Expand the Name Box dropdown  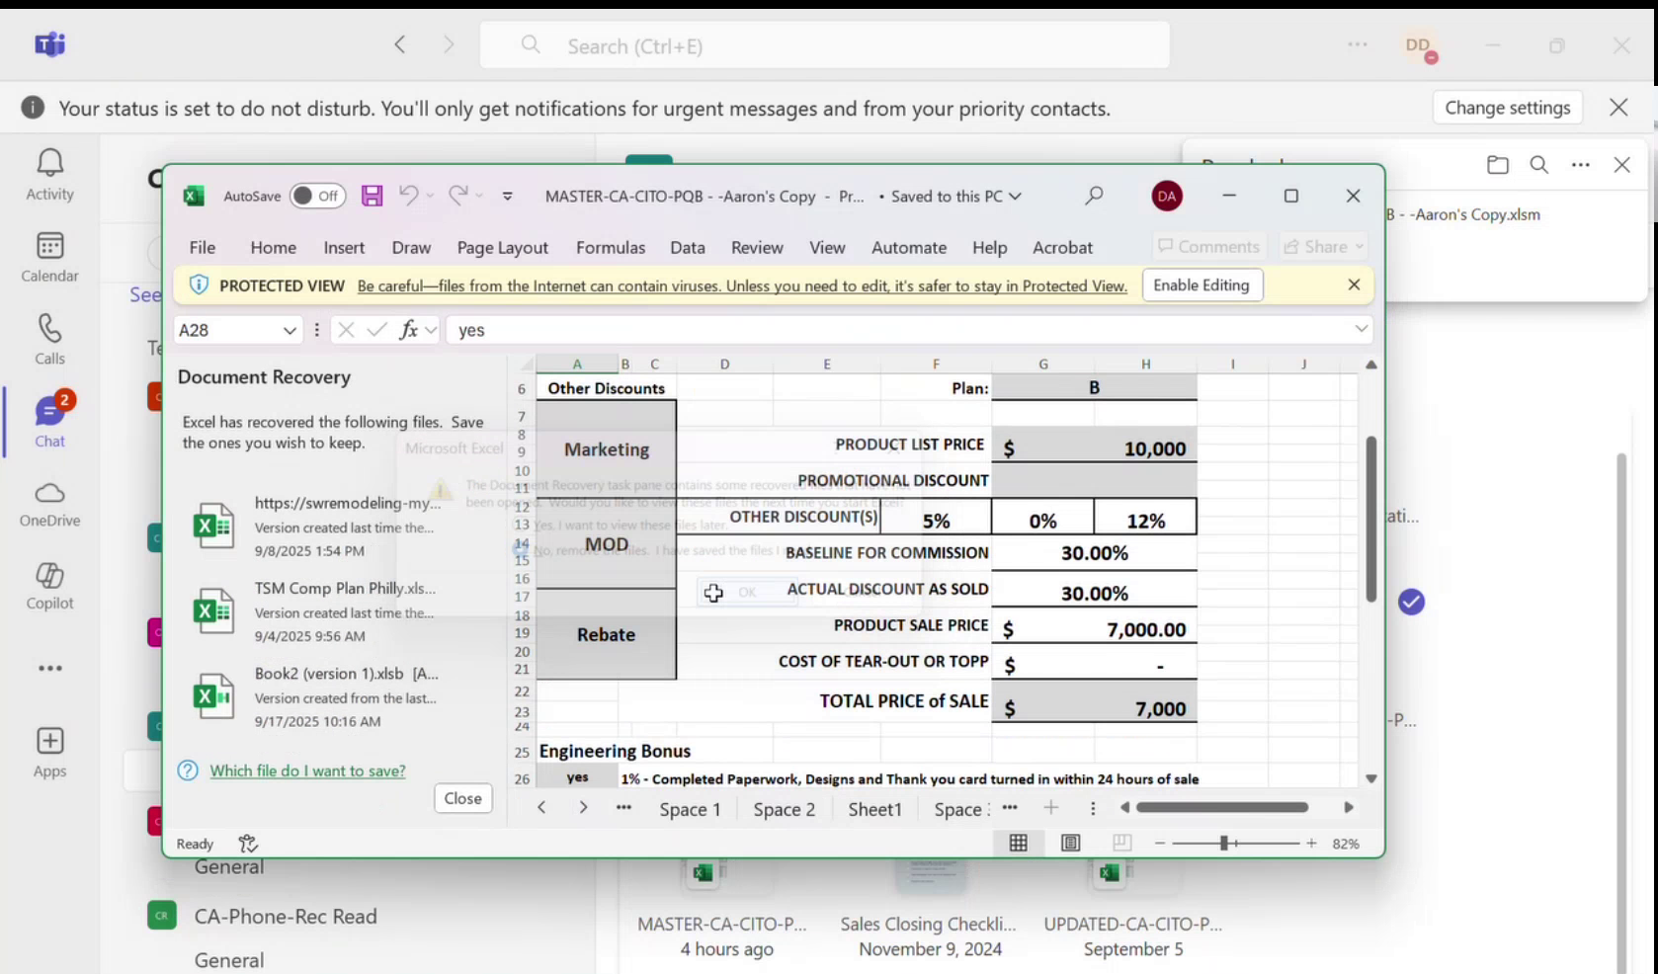point(290,330)
